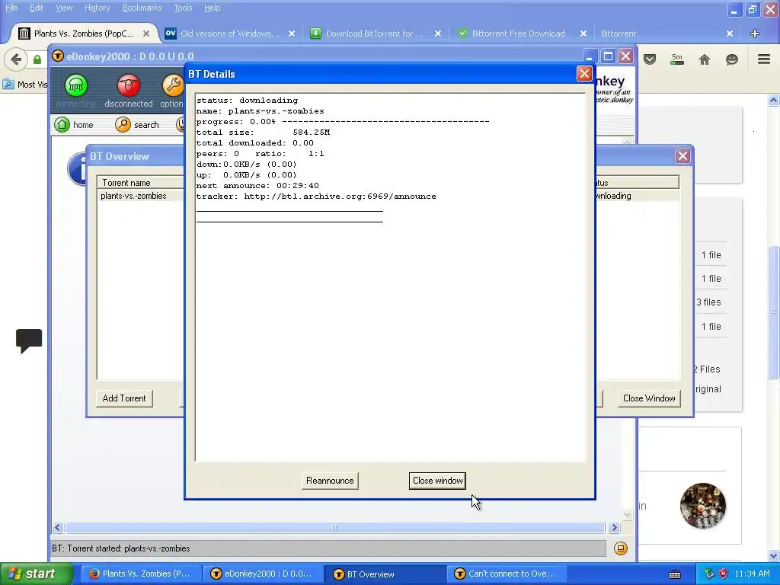Open the Firefox hamburger menu
The height and width of the screenshot is (585, 780).
point(764,59)
